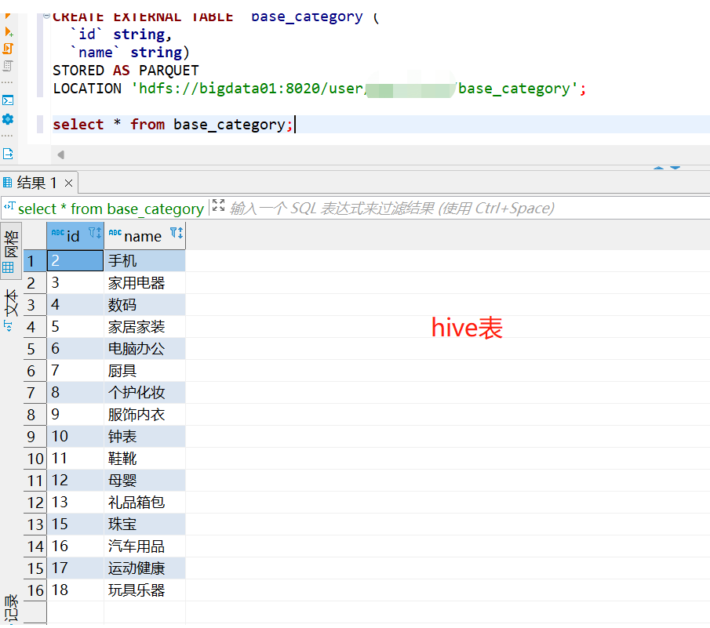Screen dimensions: 710x628
Task: Open the SQL console terminal icon
Action: click(x=9, y=99)
